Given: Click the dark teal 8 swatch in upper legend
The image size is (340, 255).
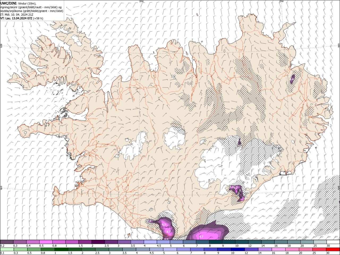Looking at the screenshot, I should click(215, 242).
